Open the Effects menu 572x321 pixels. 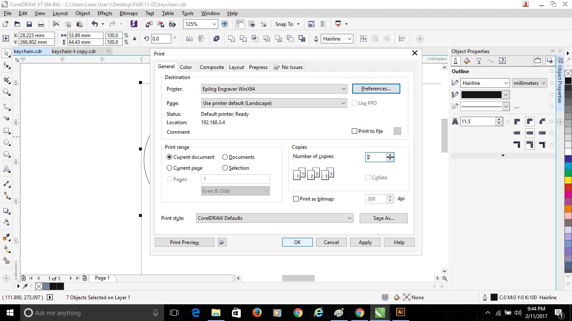pos(105,13)
